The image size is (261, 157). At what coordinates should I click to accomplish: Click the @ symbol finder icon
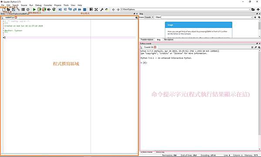click(x=28, y=10)
